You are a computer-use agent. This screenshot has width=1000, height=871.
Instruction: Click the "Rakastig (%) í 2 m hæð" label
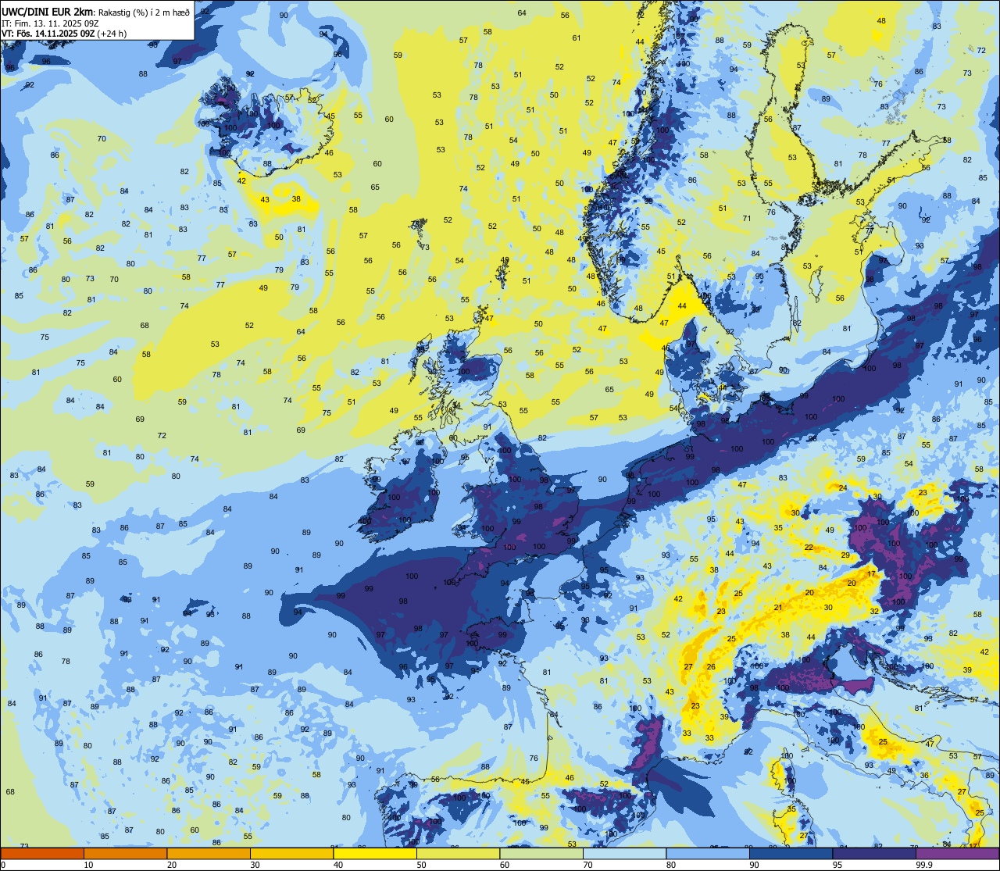click(x=143, y=12)
